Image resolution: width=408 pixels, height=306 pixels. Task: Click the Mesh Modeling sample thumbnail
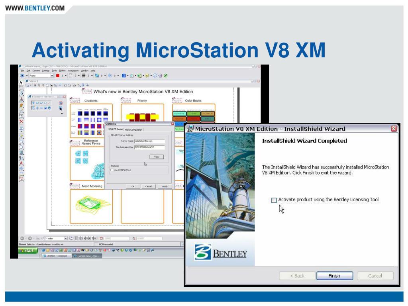[91, 206]
